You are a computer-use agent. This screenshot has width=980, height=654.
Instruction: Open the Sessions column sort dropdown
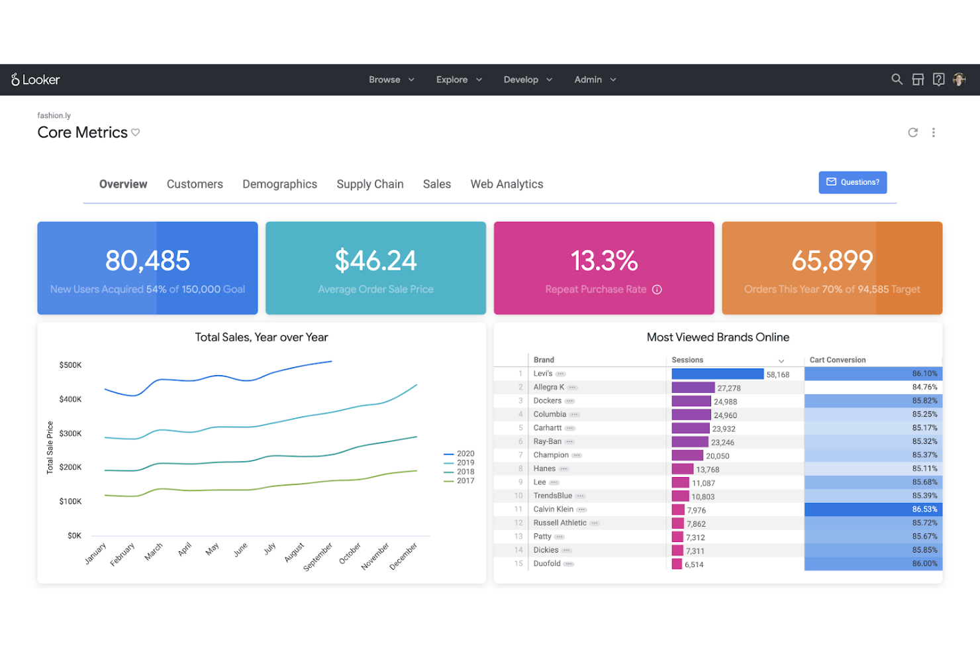tap(782, 360)
